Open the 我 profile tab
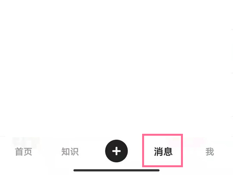233x175 pixels. (210, 152)
